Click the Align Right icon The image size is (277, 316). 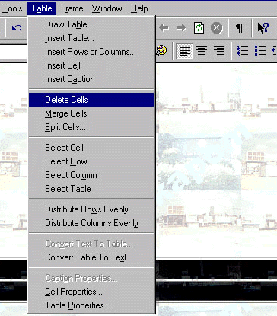pyautogui.click(x=219, y=51)
